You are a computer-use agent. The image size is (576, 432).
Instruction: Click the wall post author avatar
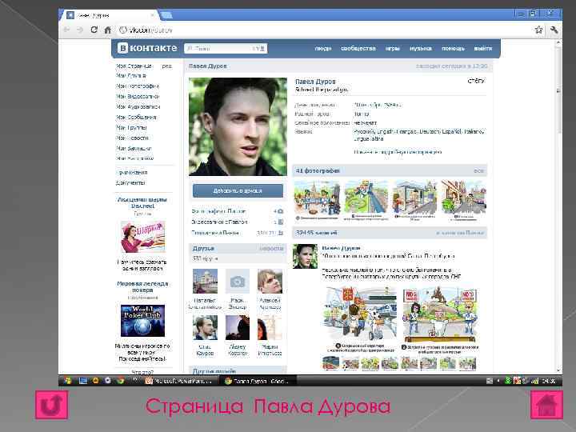305,257
